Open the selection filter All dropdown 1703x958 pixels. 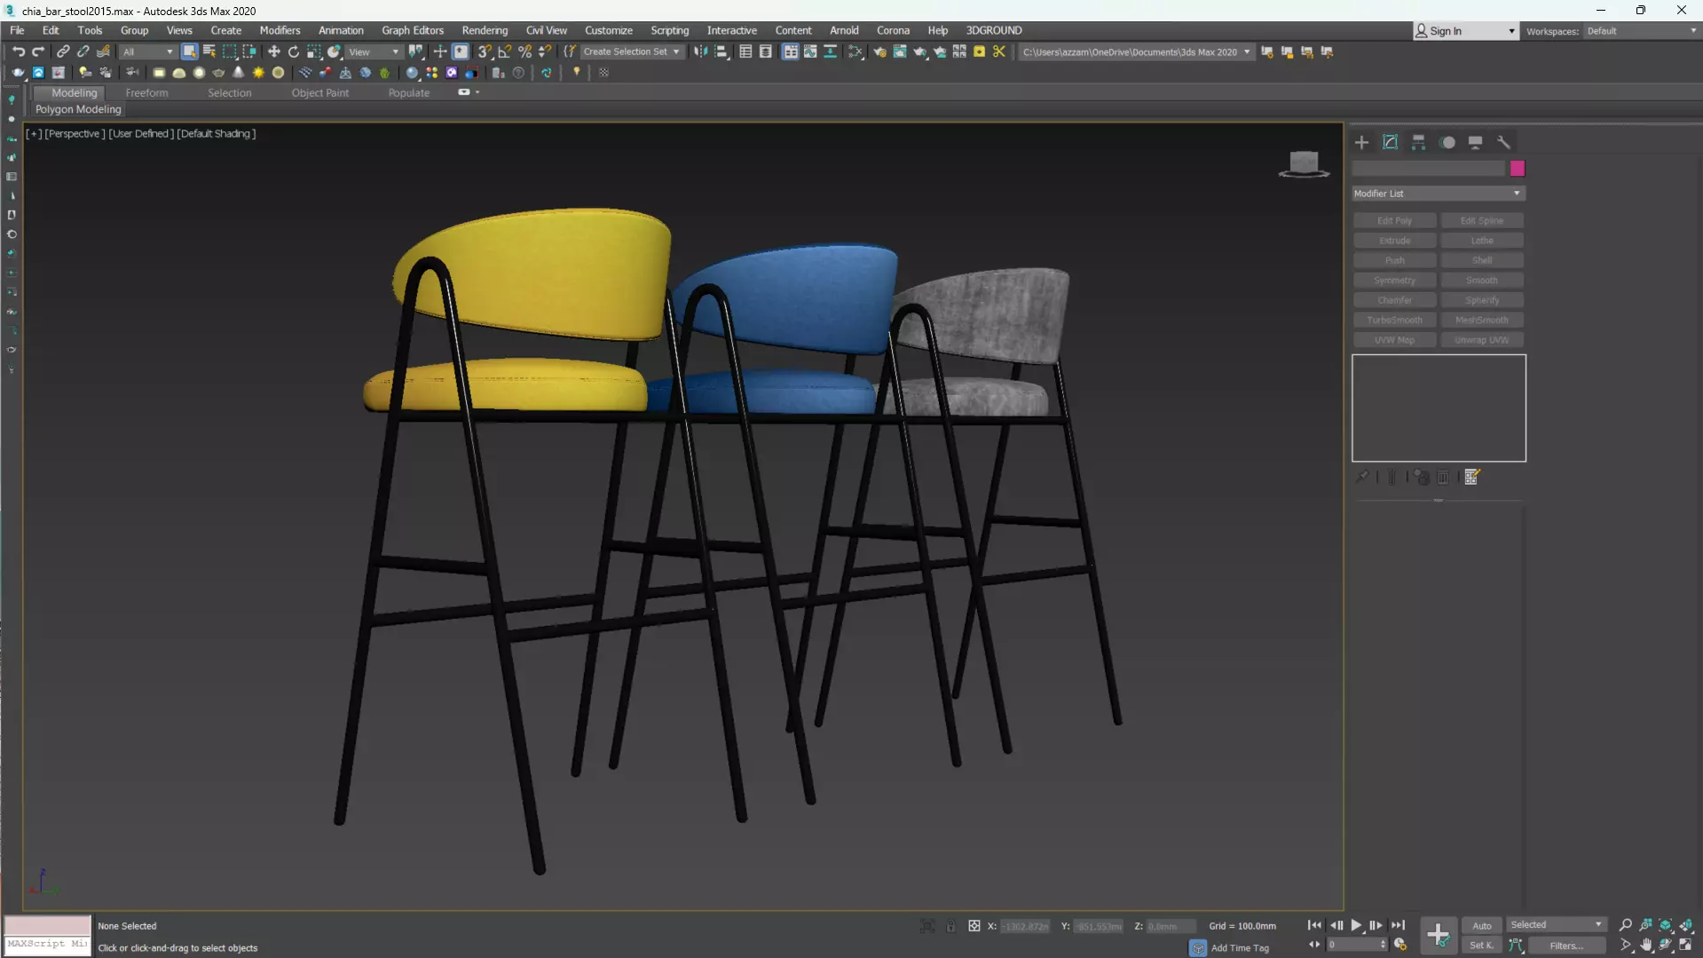pos(147,51)
